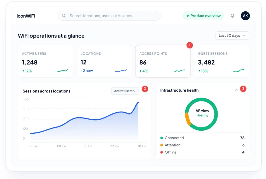Click the 'Infrastructure health' title
Viewport: 266px width, 179px height.
point(179,90)
